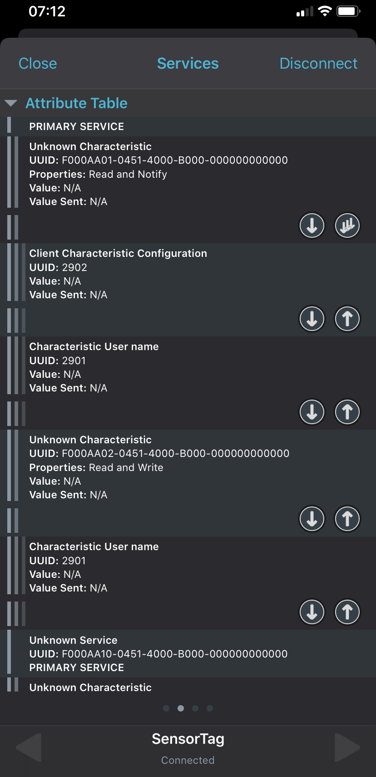The height and width of the screenshot is (777, 376).
Task: Select the PRIMARY SERVICE header row
Action: 77,127
